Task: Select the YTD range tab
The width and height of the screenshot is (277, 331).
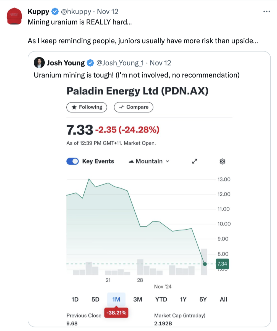Action: 161,299
